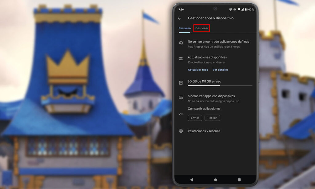The image size is (315, 189).
Task: Tap the eye icon in status bar
Action: click(235, 10)
